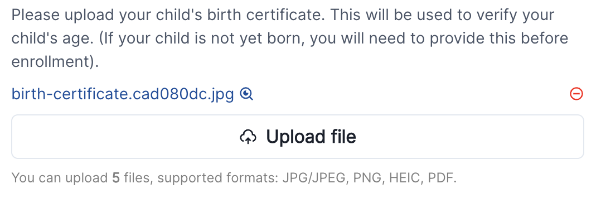This screenshot has height=203, width=601.
Task: Click the bold 5 in the upload limit note
Action: tap(116, 178)
